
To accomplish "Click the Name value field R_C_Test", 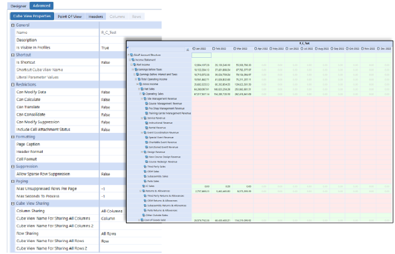I will [130, 33].
